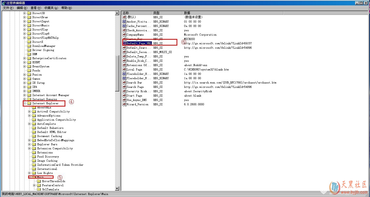
Task: Click the registry editor icon in title bar
Action: 3,3
